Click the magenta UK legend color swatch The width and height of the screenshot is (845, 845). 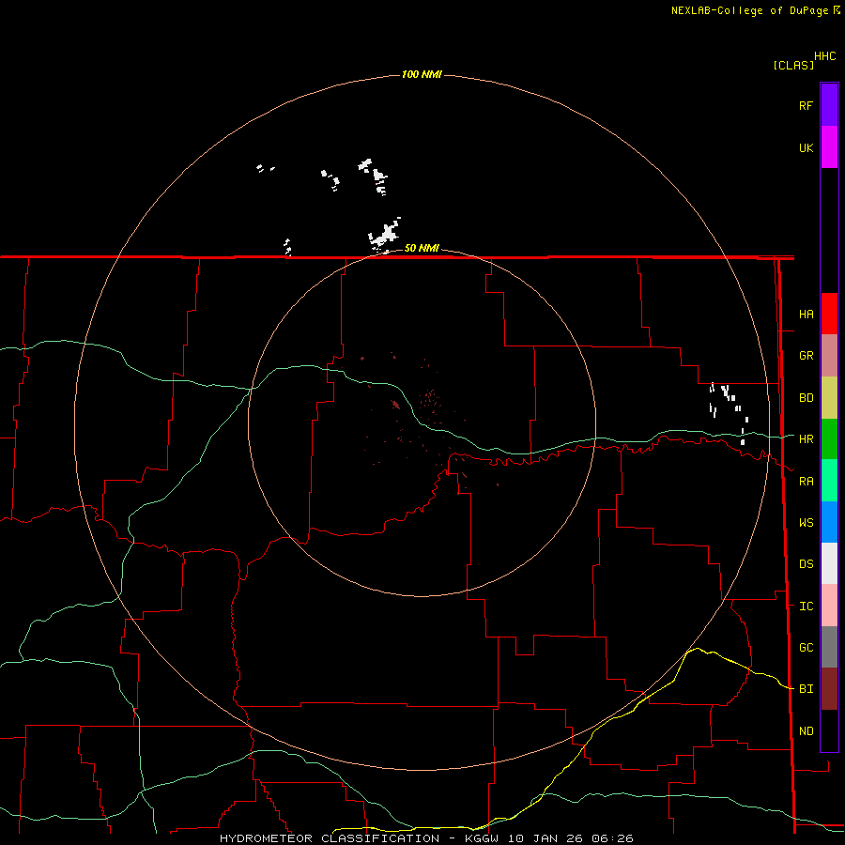click(x=829, y=147)
